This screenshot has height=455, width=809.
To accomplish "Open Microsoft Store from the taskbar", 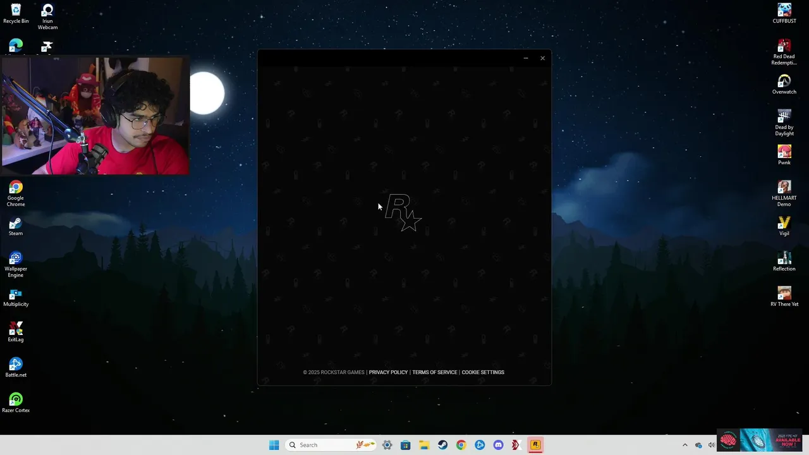I will 406,445.
